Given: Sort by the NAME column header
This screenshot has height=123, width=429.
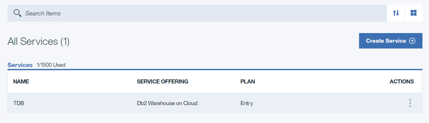Looking at the screenshot, I should (21, 82).
